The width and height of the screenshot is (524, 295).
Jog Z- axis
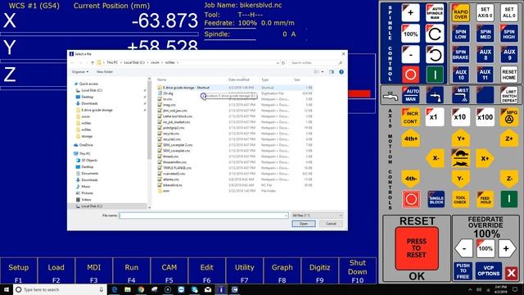click(x=509, y=179)
